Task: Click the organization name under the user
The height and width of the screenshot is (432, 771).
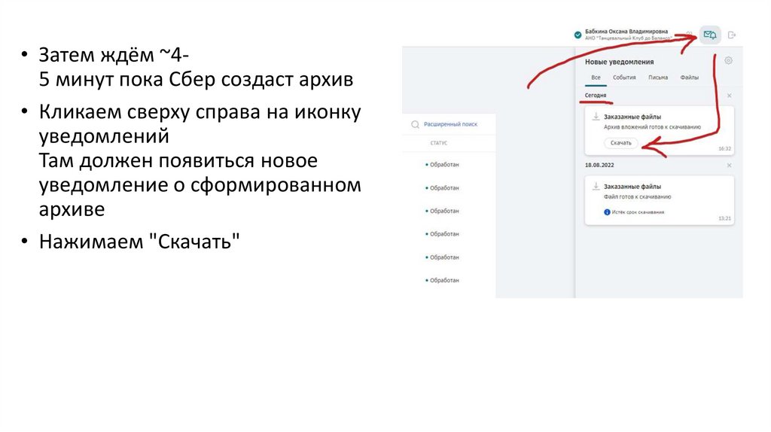Action: tap(629, 38)
